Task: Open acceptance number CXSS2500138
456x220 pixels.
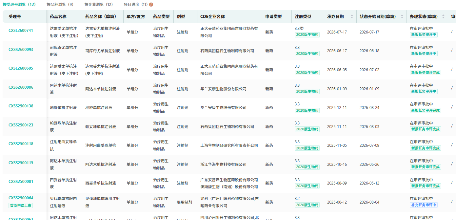Action: point(21,106)
